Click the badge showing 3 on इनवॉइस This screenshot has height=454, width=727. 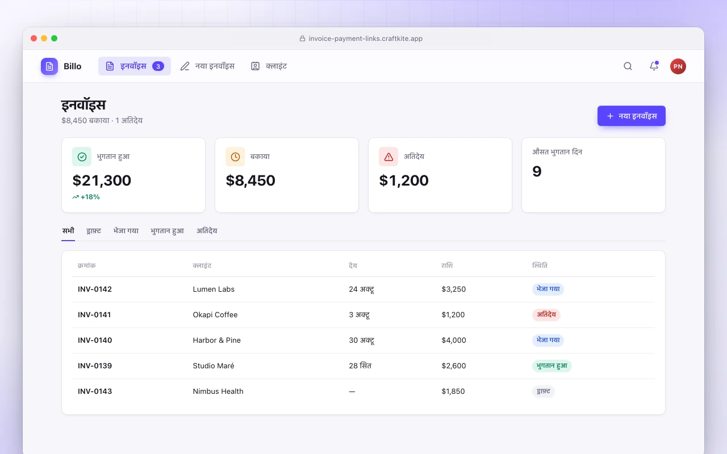158,66
